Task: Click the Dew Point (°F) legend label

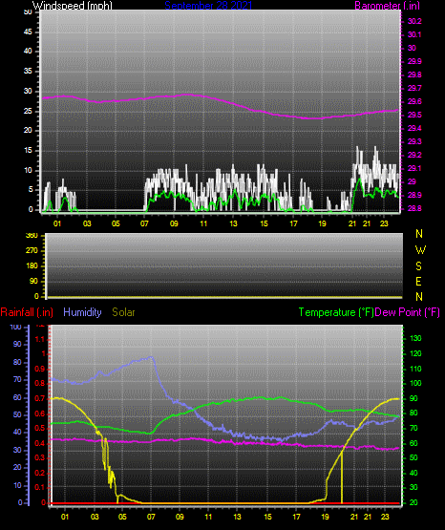Action: pyautogui.click(x=408, y=312)
